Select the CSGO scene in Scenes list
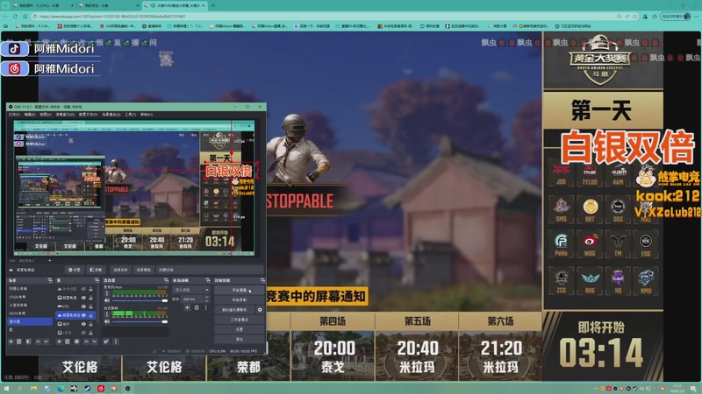Screen dimensions: 702x394 coord(30,297)
